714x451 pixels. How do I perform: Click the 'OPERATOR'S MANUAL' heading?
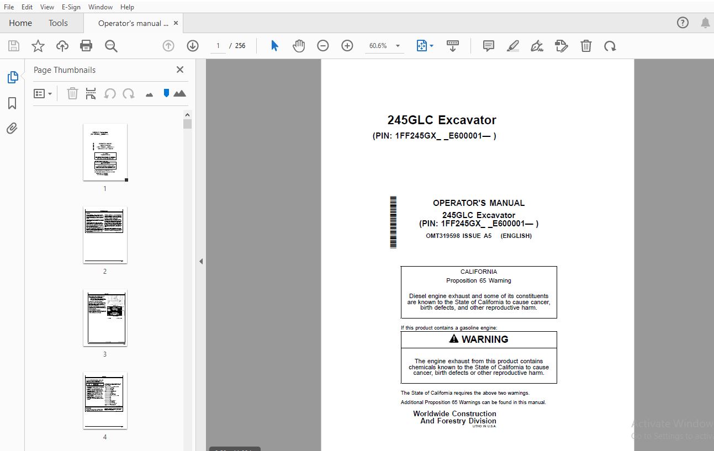pyautogui.click(x=479, y=203)
